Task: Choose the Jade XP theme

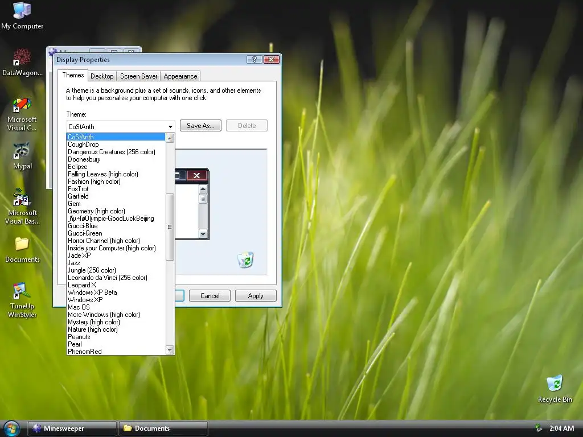Action: pos(116,255)
